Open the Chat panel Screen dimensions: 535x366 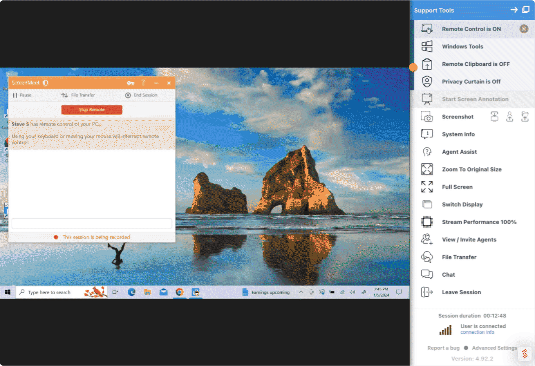(448, 274)
